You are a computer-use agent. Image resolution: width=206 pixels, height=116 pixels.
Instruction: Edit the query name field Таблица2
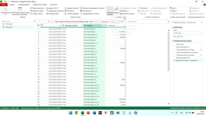click(188, 33)
